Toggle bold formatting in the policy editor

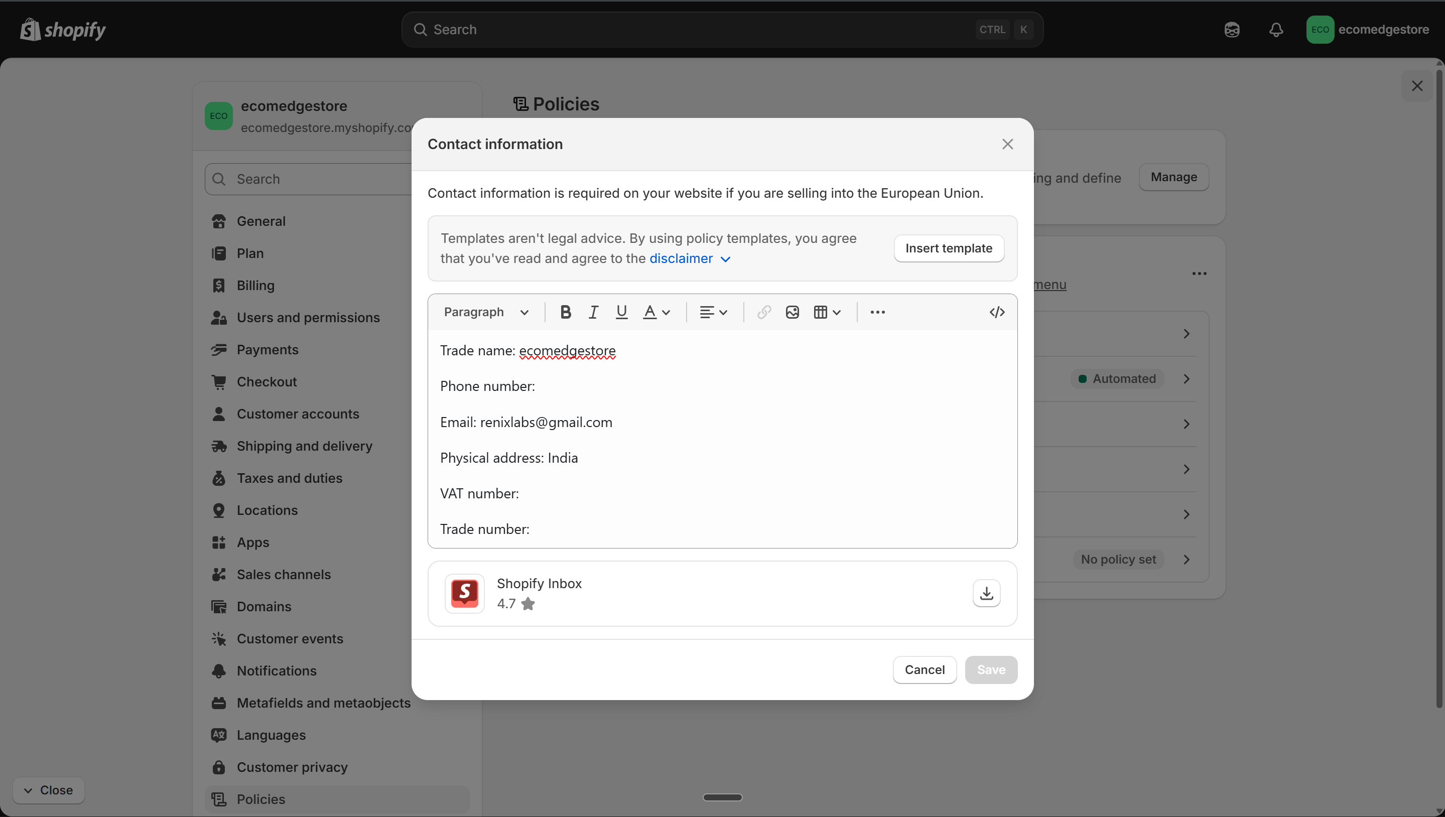tap(565, 312)
